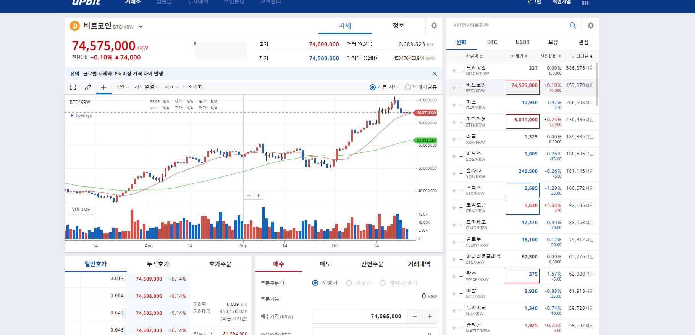Viewport: 695px width, 335px height.
Task: Close the global price difference notice
Action: tap(435, 74)
